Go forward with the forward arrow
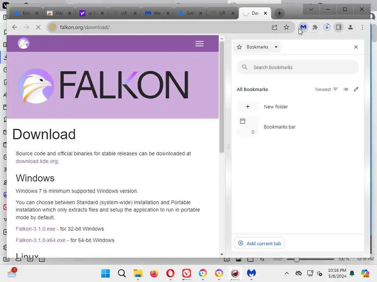 27,27
